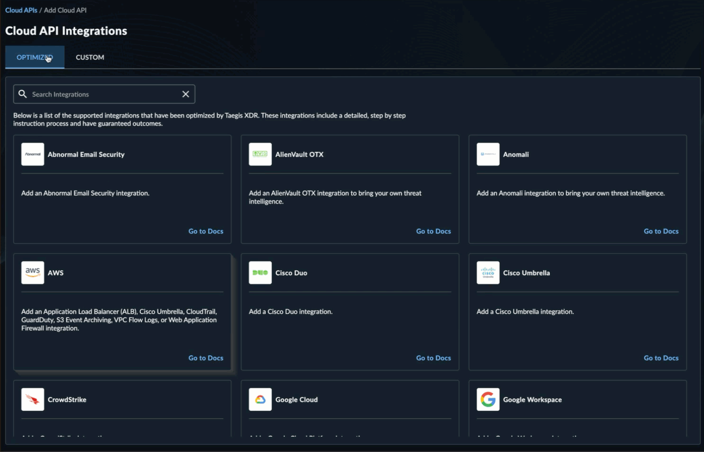Click the search magnifier icon

22,94
